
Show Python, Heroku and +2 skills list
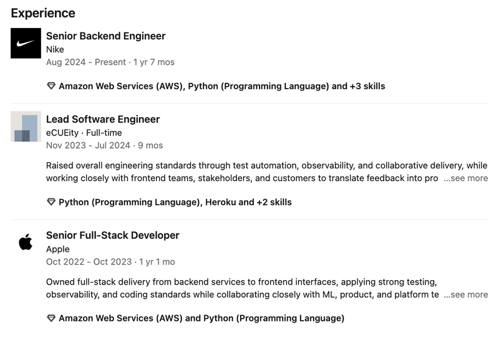point(175,202)
